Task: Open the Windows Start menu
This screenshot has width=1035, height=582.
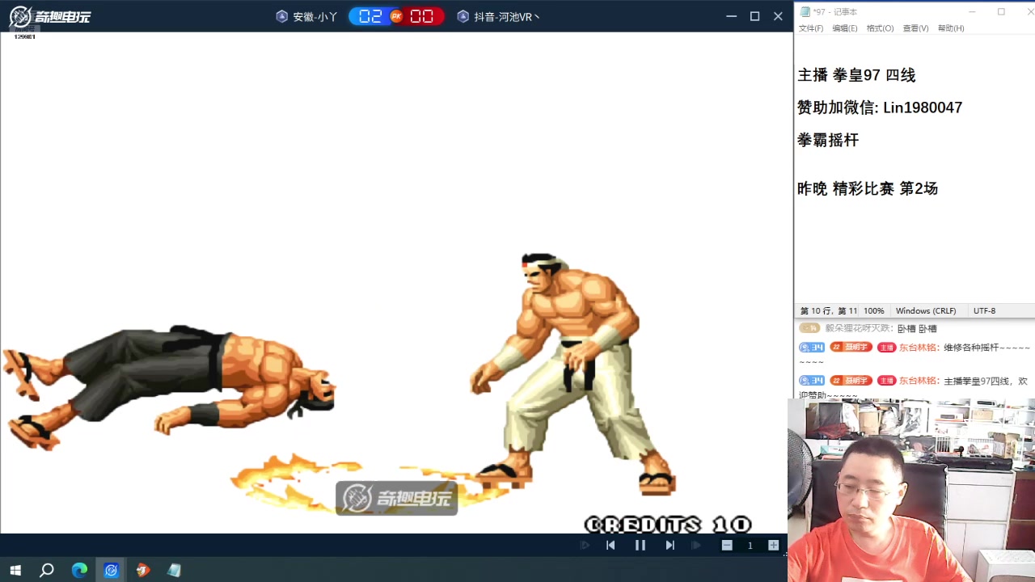Action: pyautogui.click(x=15, y=570)
